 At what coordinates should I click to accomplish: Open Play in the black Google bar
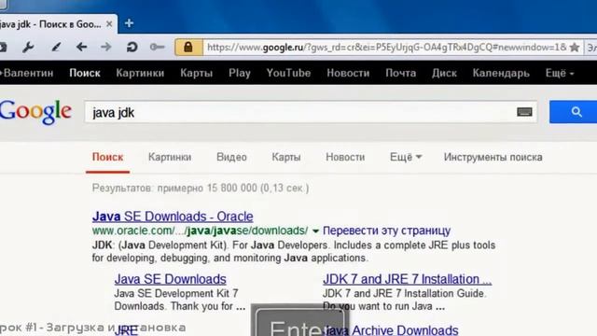[x=240, y=73]
